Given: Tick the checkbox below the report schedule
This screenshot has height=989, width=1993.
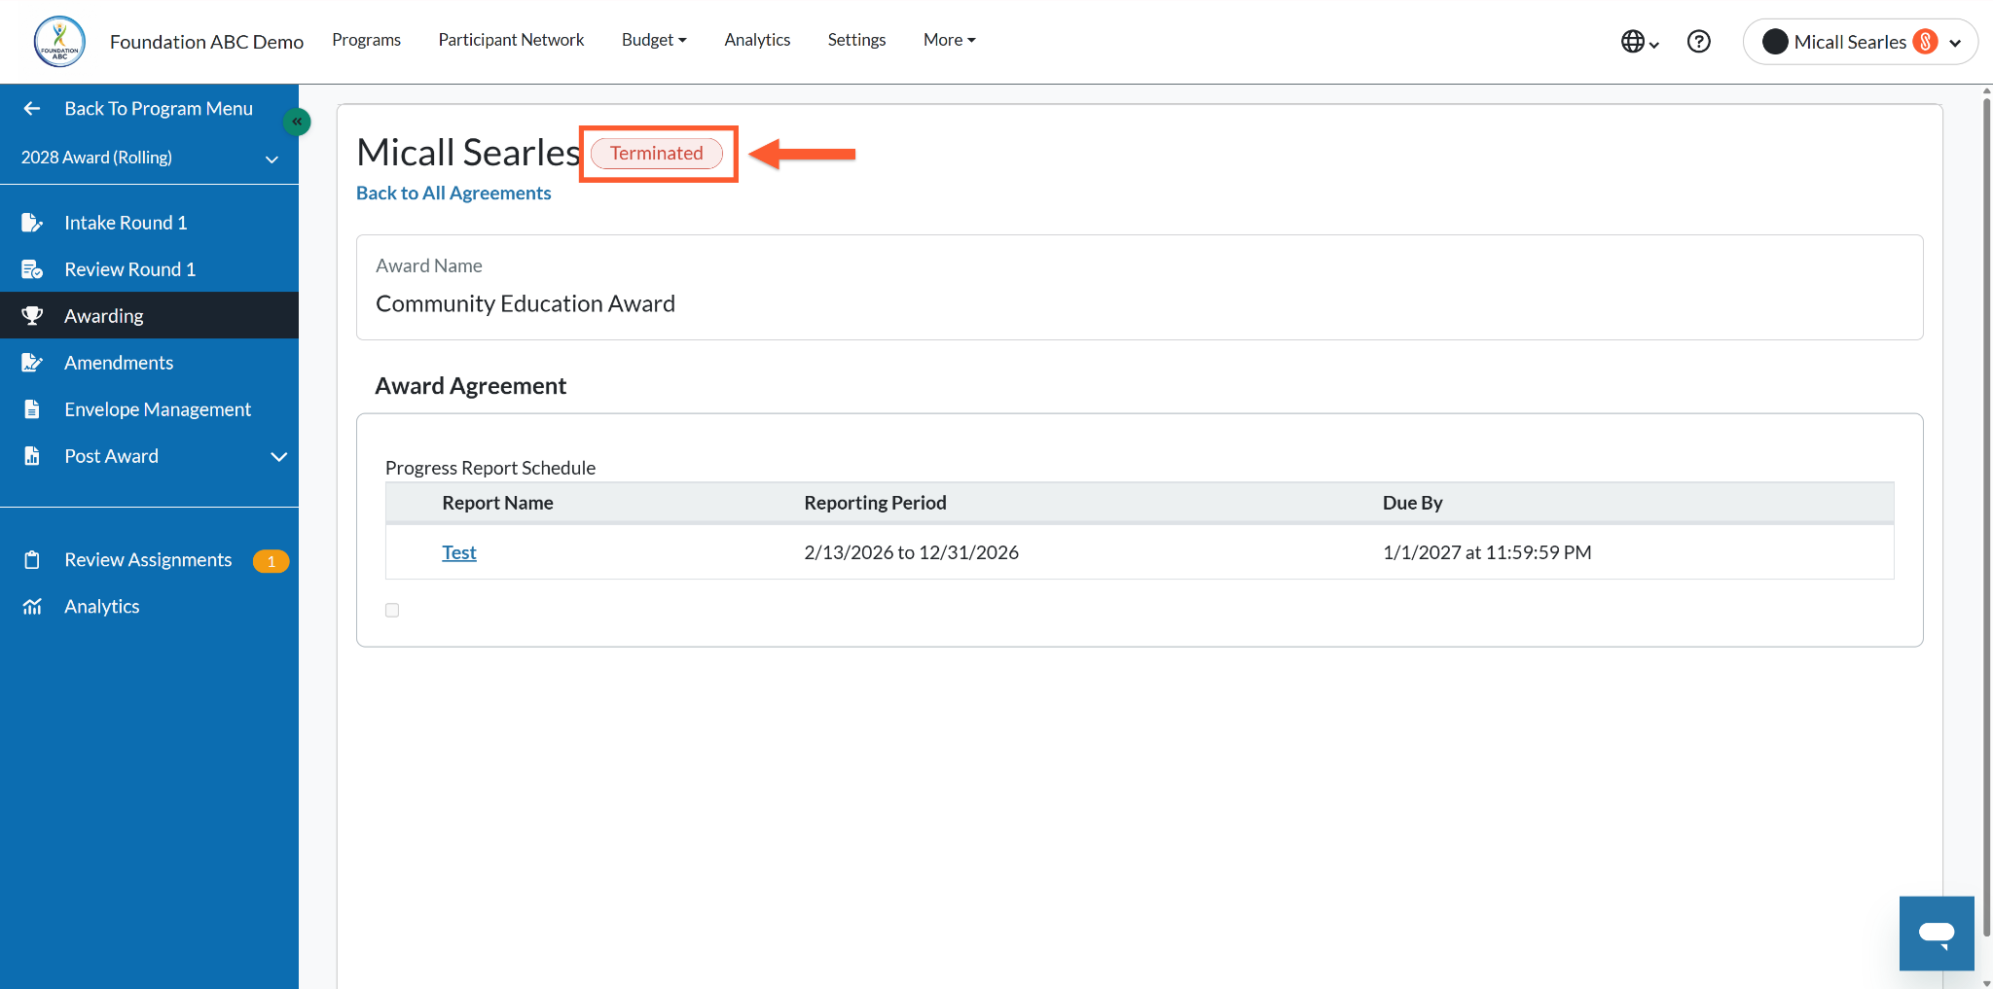Looking at the screenshot, I should pyautogui.click(x=392, y=610).
